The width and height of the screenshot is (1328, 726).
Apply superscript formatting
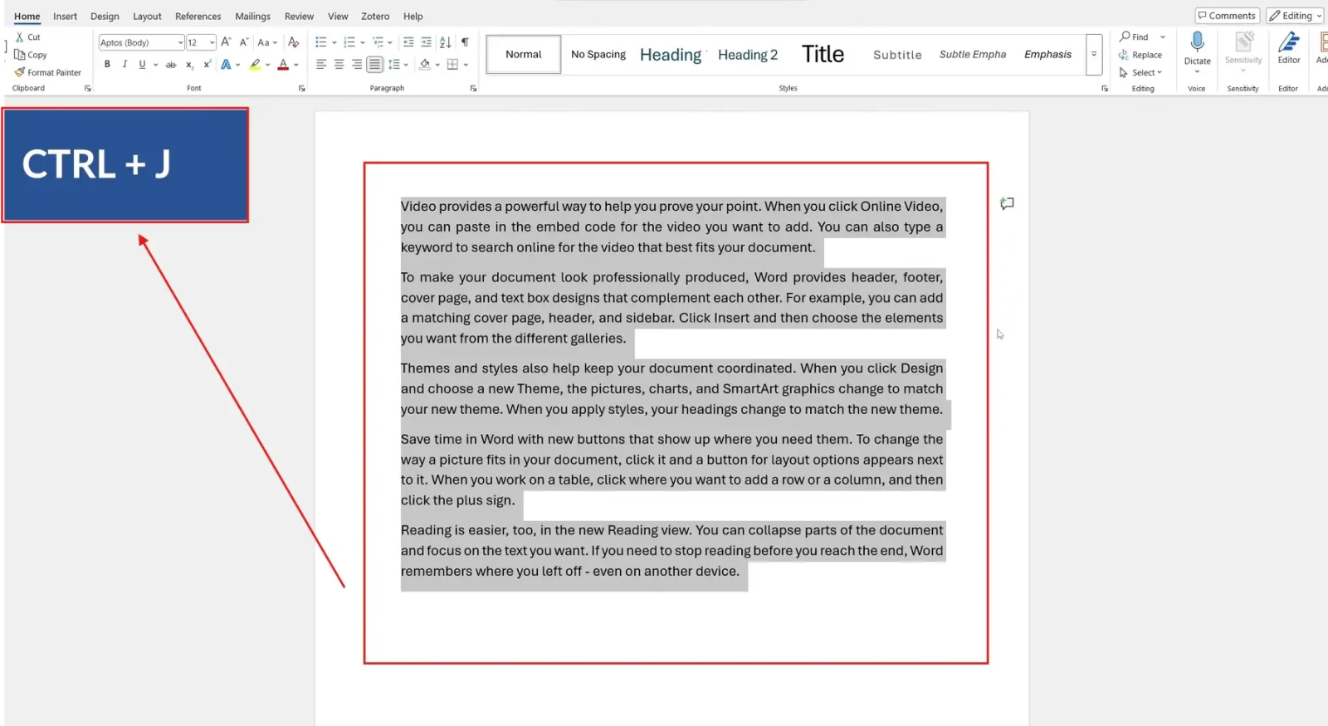(x=207, y=65)
